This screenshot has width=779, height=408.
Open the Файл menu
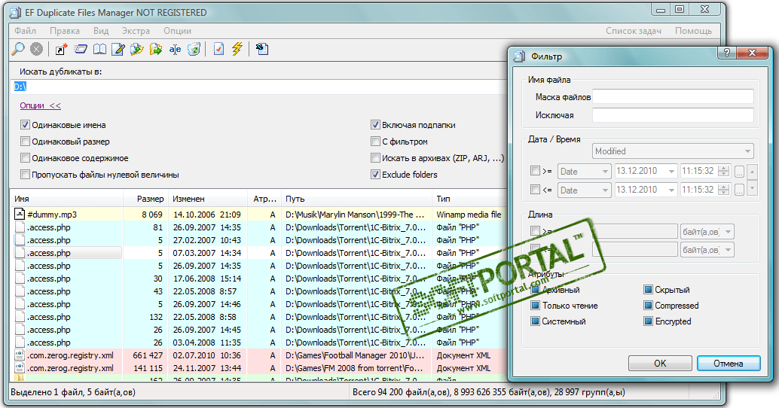pyautogui.click(x=26, y=31)
